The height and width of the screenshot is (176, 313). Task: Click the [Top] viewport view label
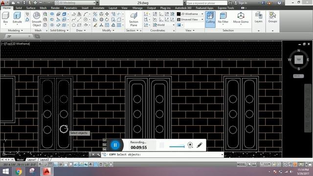9,44
